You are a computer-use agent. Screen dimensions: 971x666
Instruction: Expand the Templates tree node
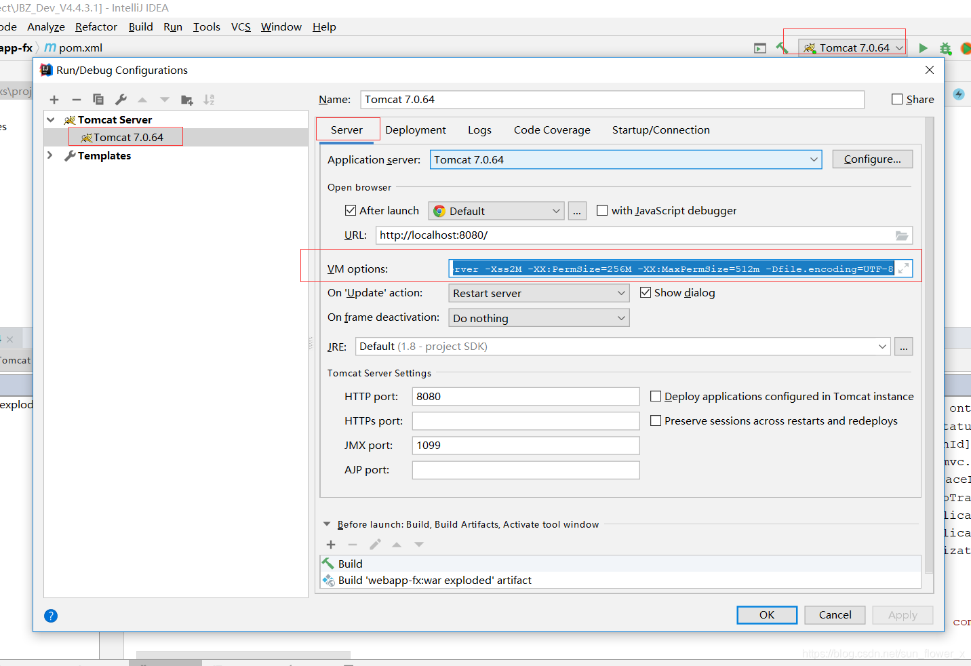click(51, 155)
